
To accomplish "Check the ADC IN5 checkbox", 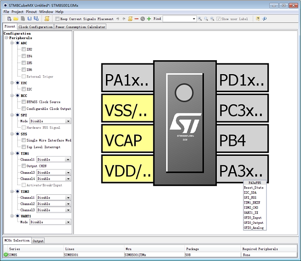I will (24, 63).
